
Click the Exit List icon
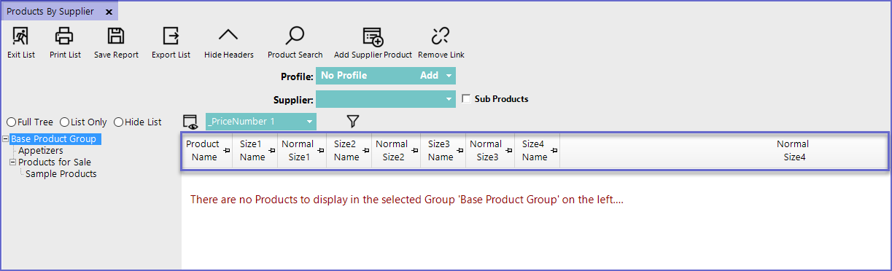(20, 36)
